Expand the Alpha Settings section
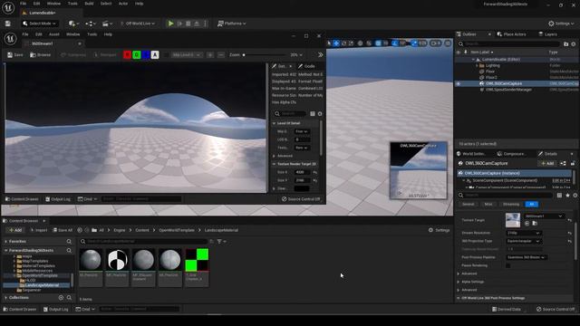Screen dimensions: 580x326 click(x=459, y=282)
